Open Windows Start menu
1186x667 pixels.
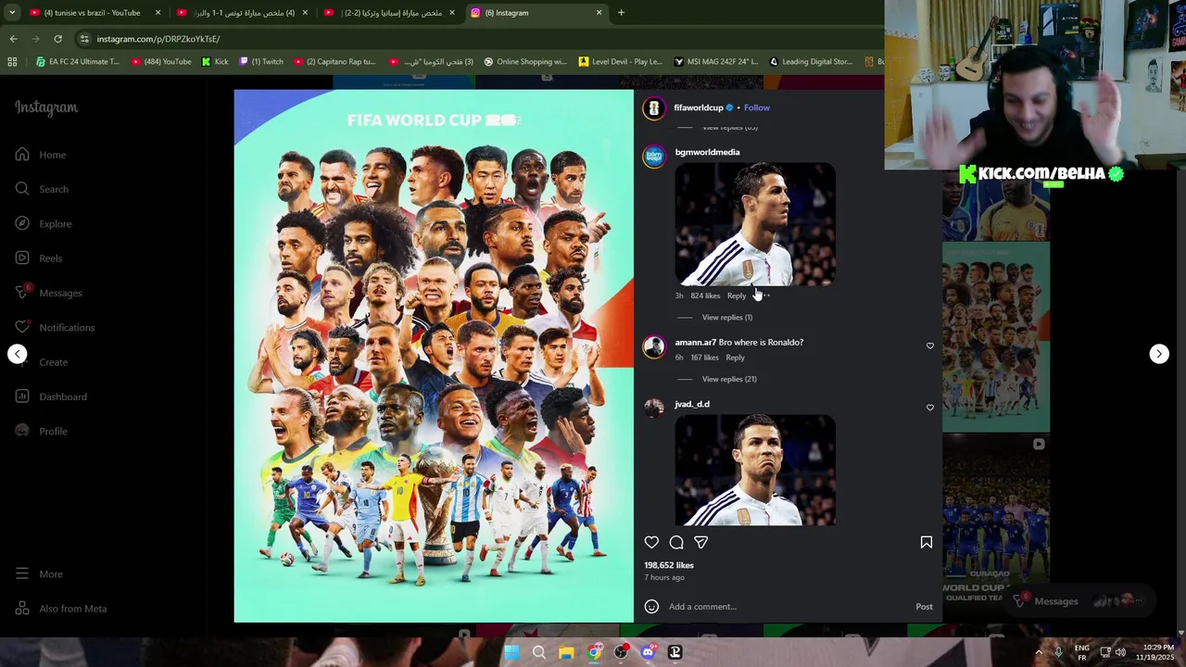[x=511, y=652]
